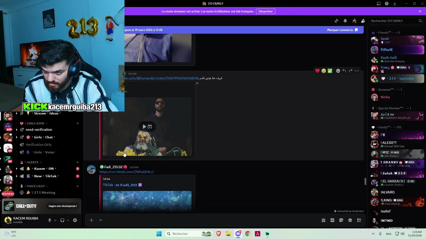Add the heart reaction to message
The width and height of the screenshot is (426, 239).
[x=318, y=71]
